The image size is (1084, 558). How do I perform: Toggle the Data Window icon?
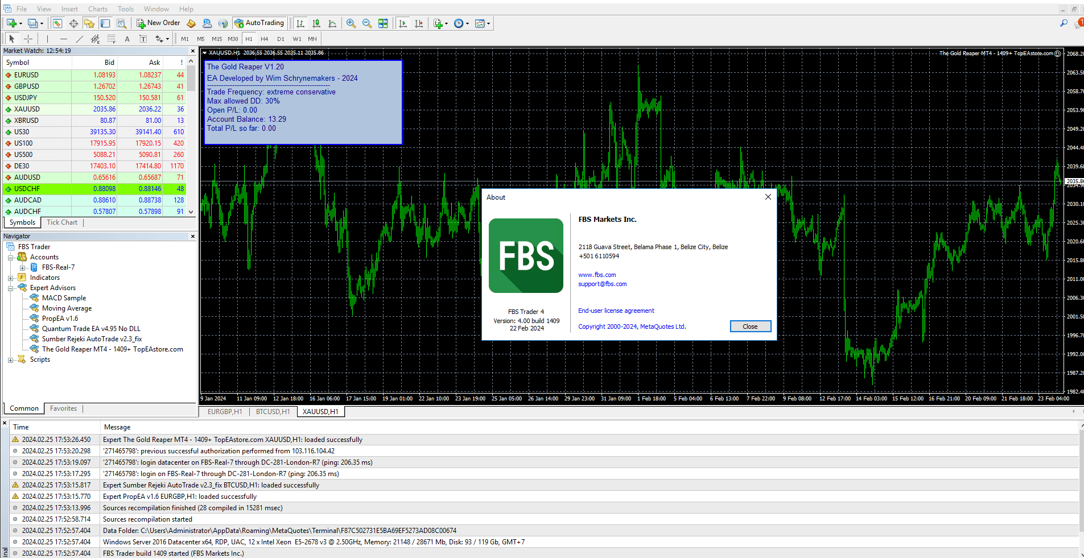[73, 23]
